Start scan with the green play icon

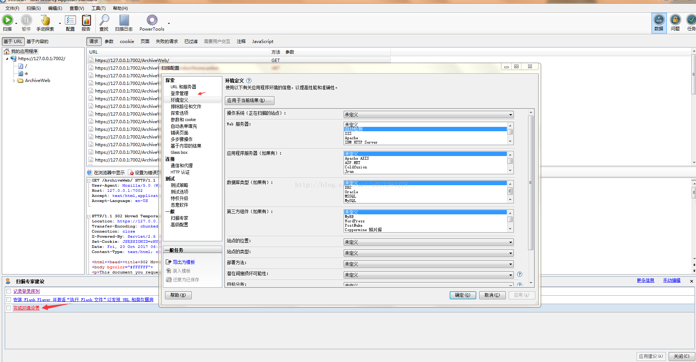7,20
